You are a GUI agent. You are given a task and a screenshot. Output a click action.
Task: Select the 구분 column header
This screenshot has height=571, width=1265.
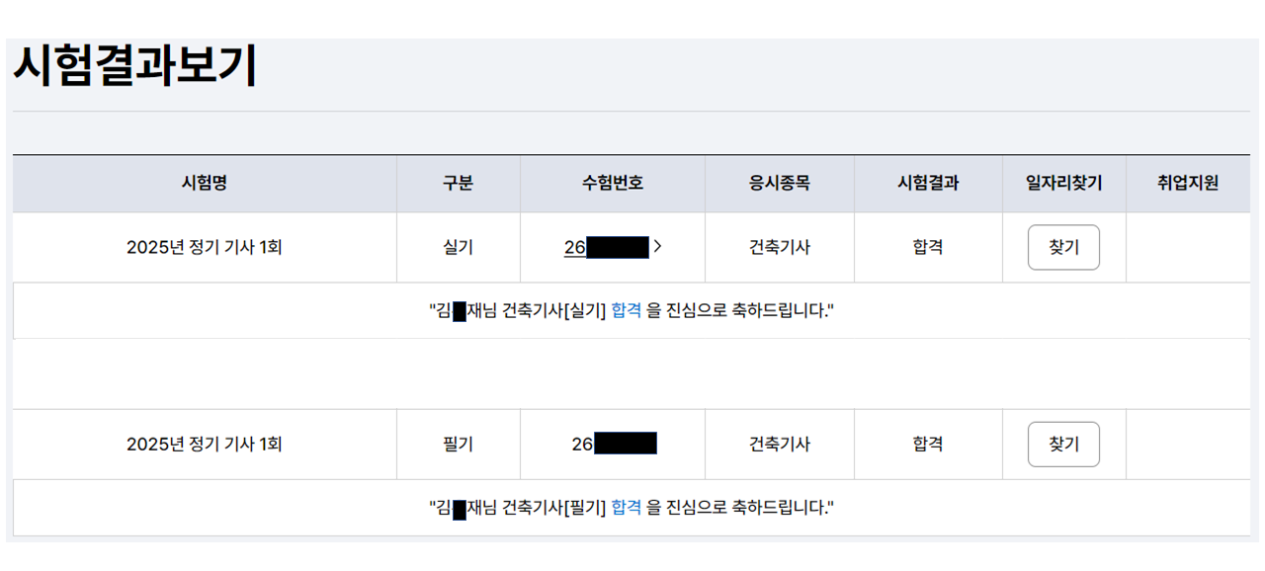point(458,183)
